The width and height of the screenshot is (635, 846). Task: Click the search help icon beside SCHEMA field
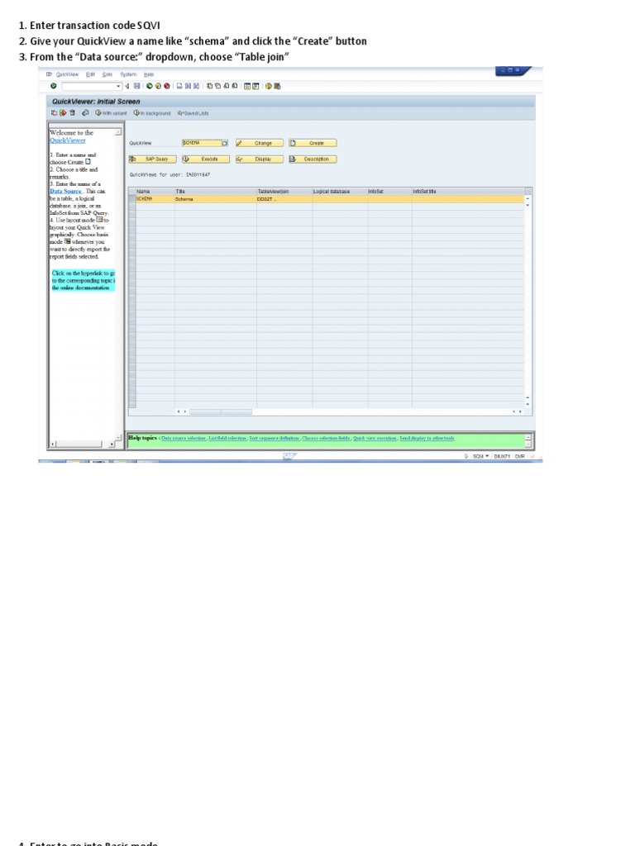(x=225, y=143)
